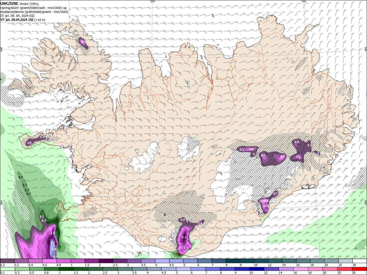Click the '0.2' value southwest of Reykjanes
The height and width of the screenshot is (275, 367).
(42, 217)
